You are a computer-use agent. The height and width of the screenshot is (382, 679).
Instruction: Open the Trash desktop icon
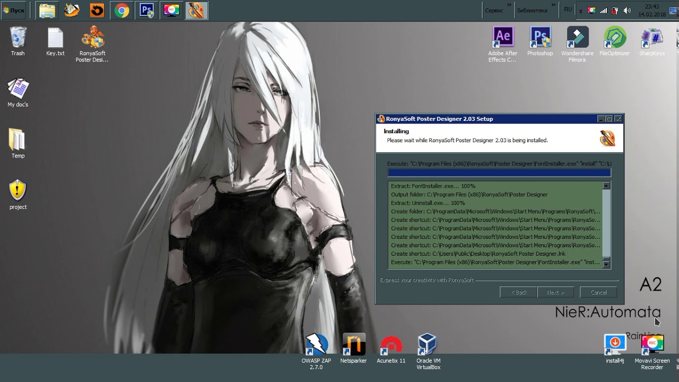pyautogui.click(x=18, y=41)
